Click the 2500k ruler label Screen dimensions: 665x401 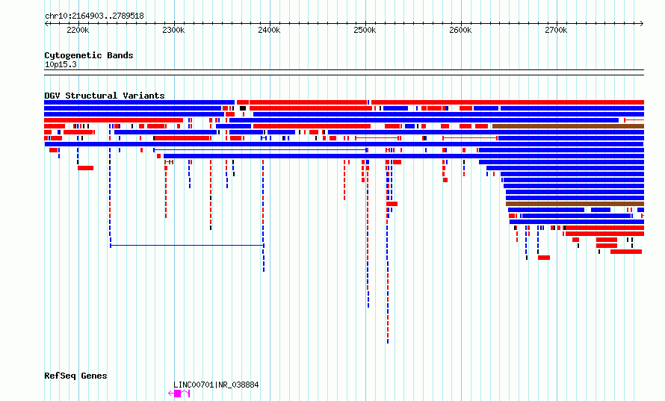tap(365, 30)
